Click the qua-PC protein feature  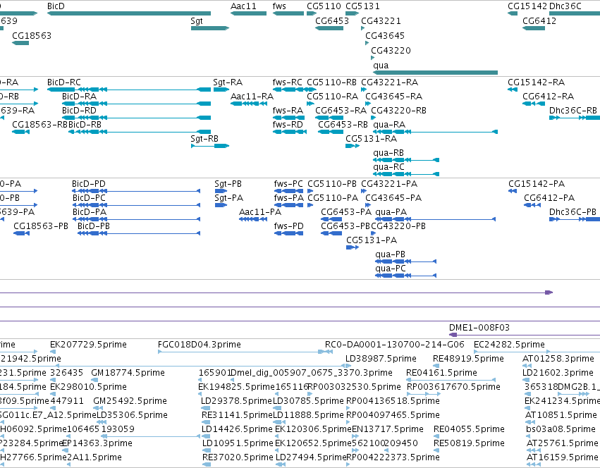tap(406, 276)
